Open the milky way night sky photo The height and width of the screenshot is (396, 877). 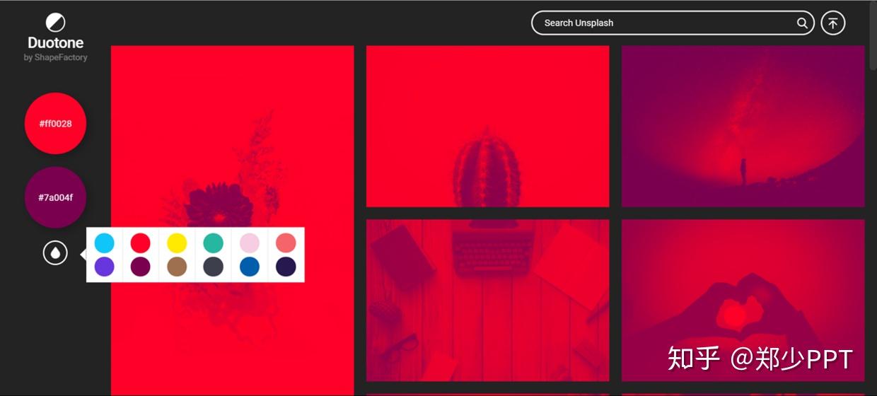click(x=743, y=126)
